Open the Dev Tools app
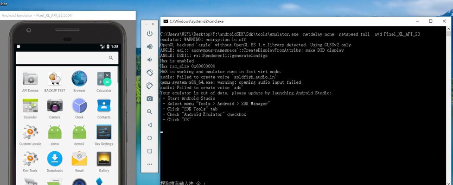Image resolution: width=453 pixels, height=185 pixels. (30, 162)
